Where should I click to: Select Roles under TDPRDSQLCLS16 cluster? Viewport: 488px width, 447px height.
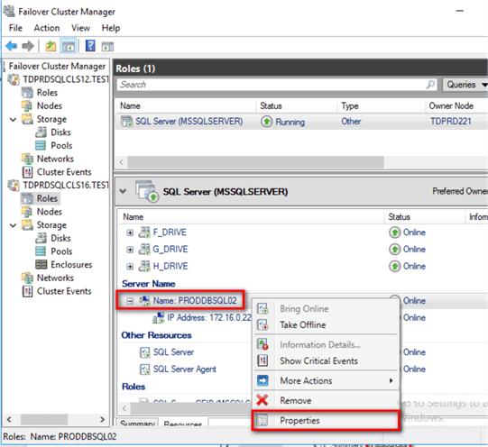pyautogui.click(x=47, y=198)
